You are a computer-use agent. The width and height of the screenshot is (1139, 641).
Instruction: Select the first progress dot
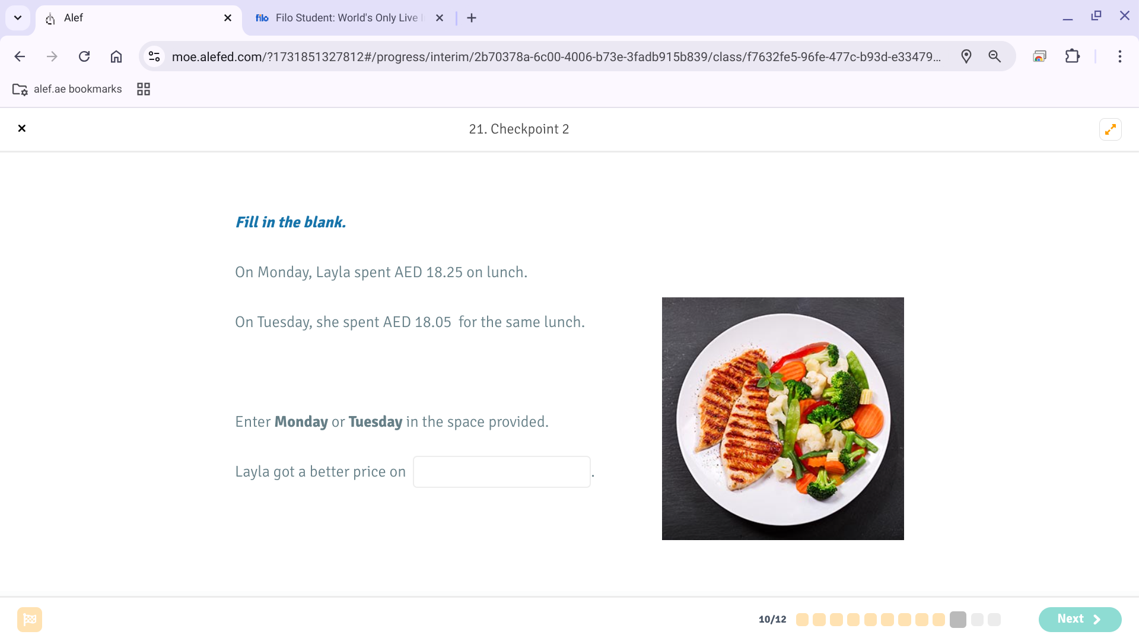pos(802,620)
